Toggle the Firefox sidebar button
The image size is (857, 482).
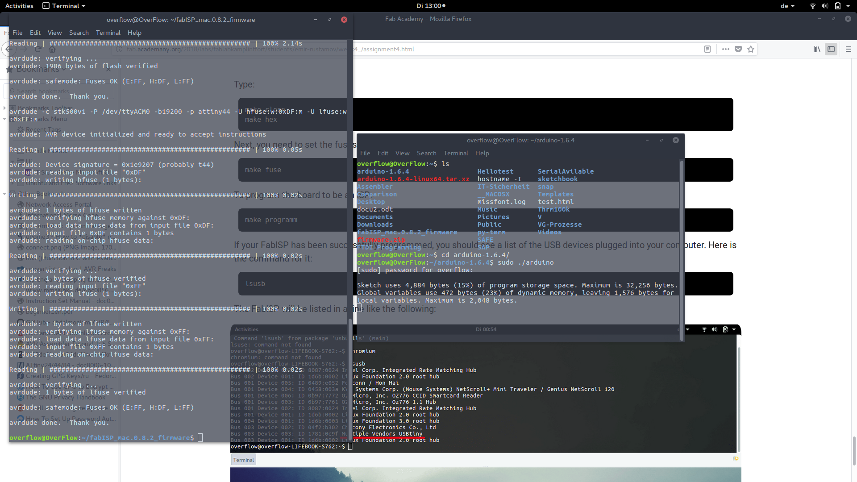[x=831, y=49]
